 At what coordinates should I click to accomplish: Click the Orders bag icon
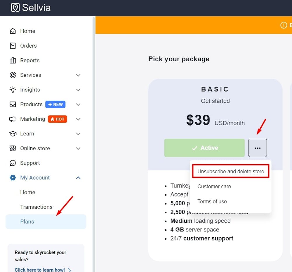(x=13, y=46)
